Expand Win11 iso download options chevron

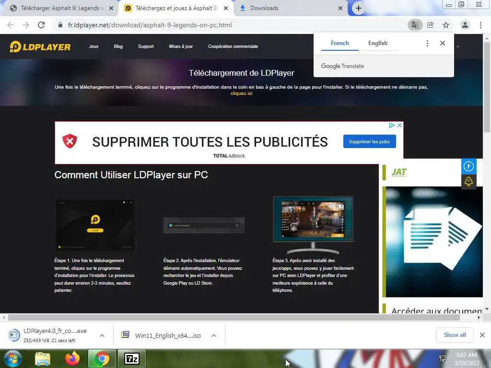click(214, 335)
